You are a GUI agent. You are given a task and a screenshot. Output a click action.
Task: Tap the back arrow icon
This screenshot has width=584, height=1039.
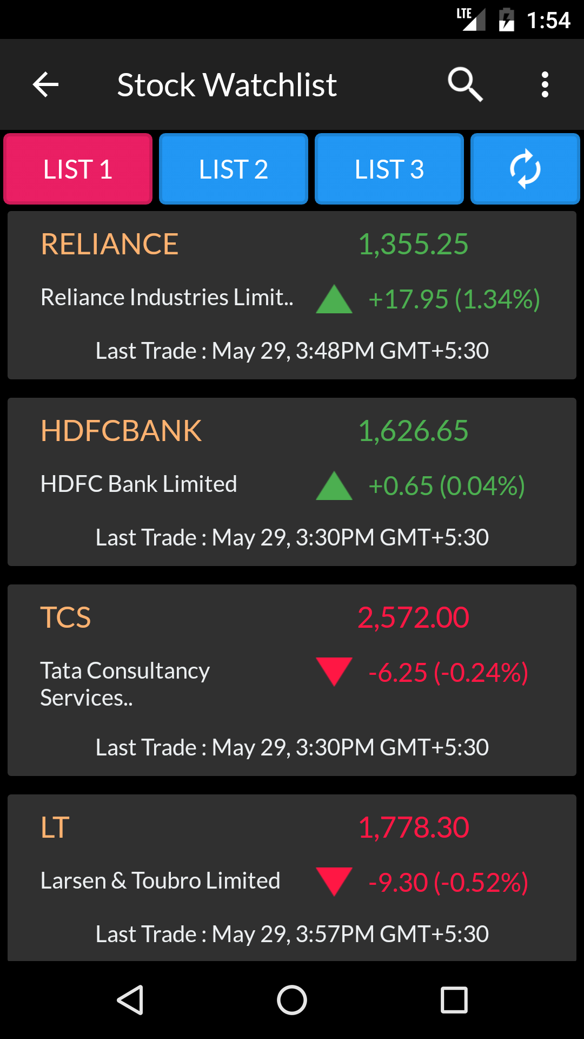pos(45,85)
